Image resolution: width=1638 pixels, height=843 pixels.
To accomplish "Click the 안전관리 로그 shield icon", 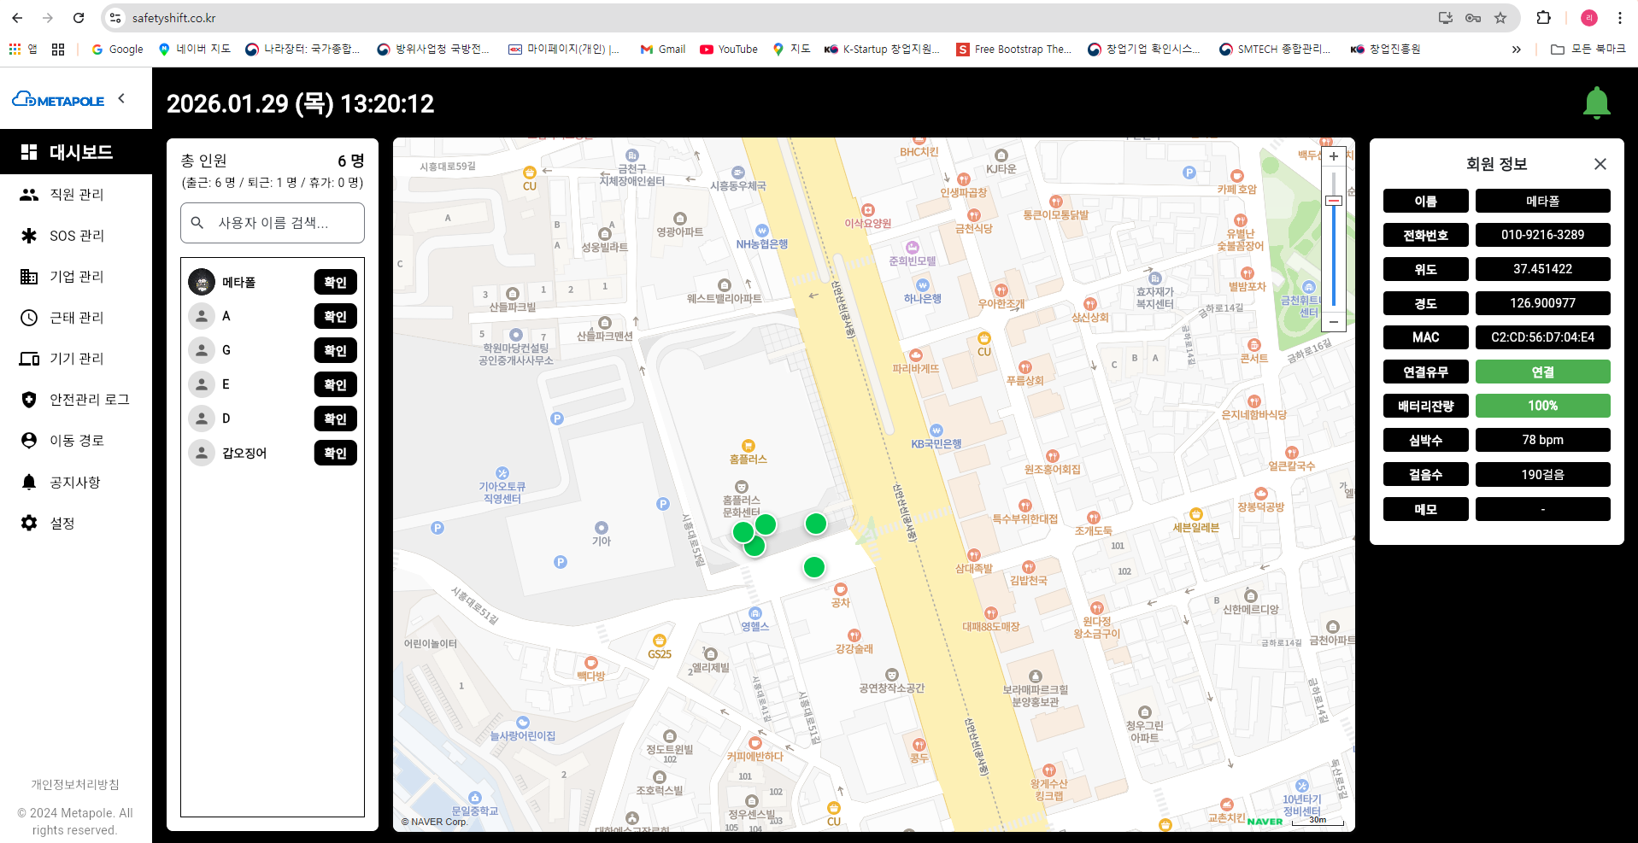I will [x=29, y=400].
